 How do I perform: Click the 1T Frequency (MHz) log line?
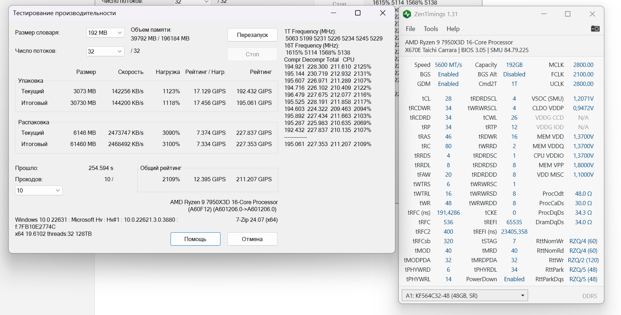310,31
